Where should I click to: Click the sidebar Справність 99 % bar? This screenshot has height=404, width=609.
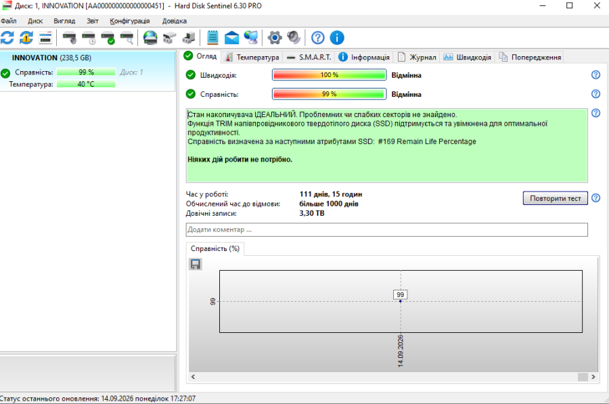pos(86,72)
